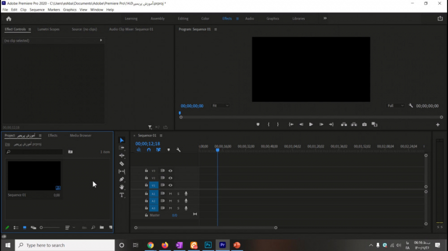The height and width of the screenshot is (251, 448).
Task: Open the Sequence menu
Action: coord(37,9)
